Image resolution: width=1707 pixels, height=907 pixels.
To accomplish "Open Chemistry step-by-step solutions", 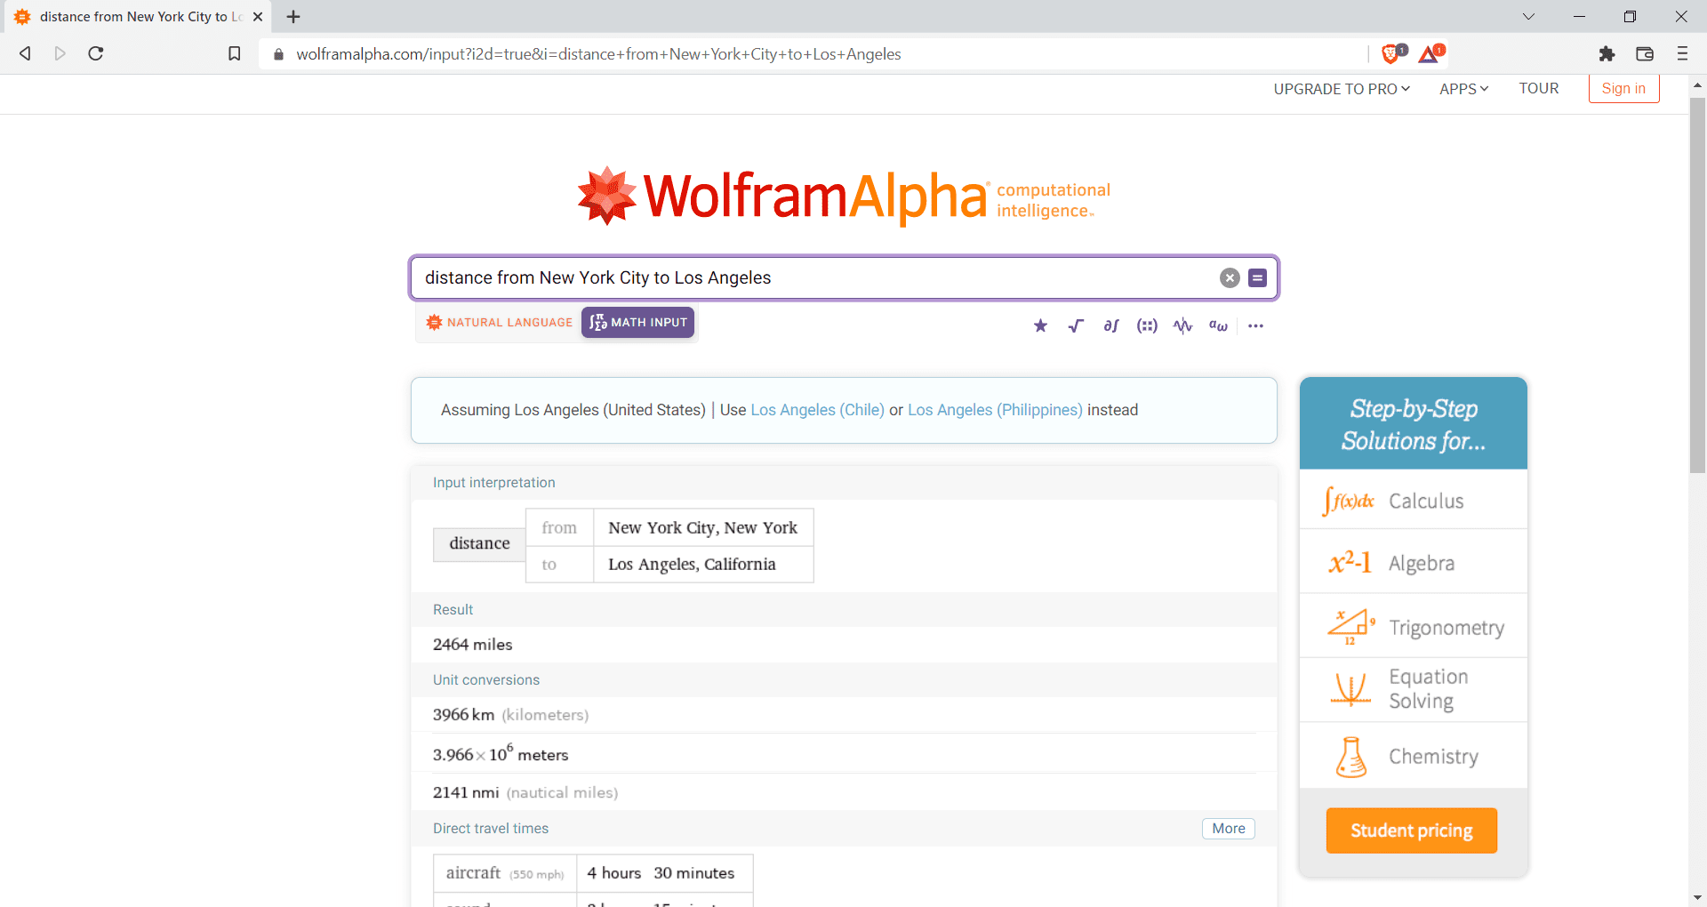I will tap(1414, 756).
